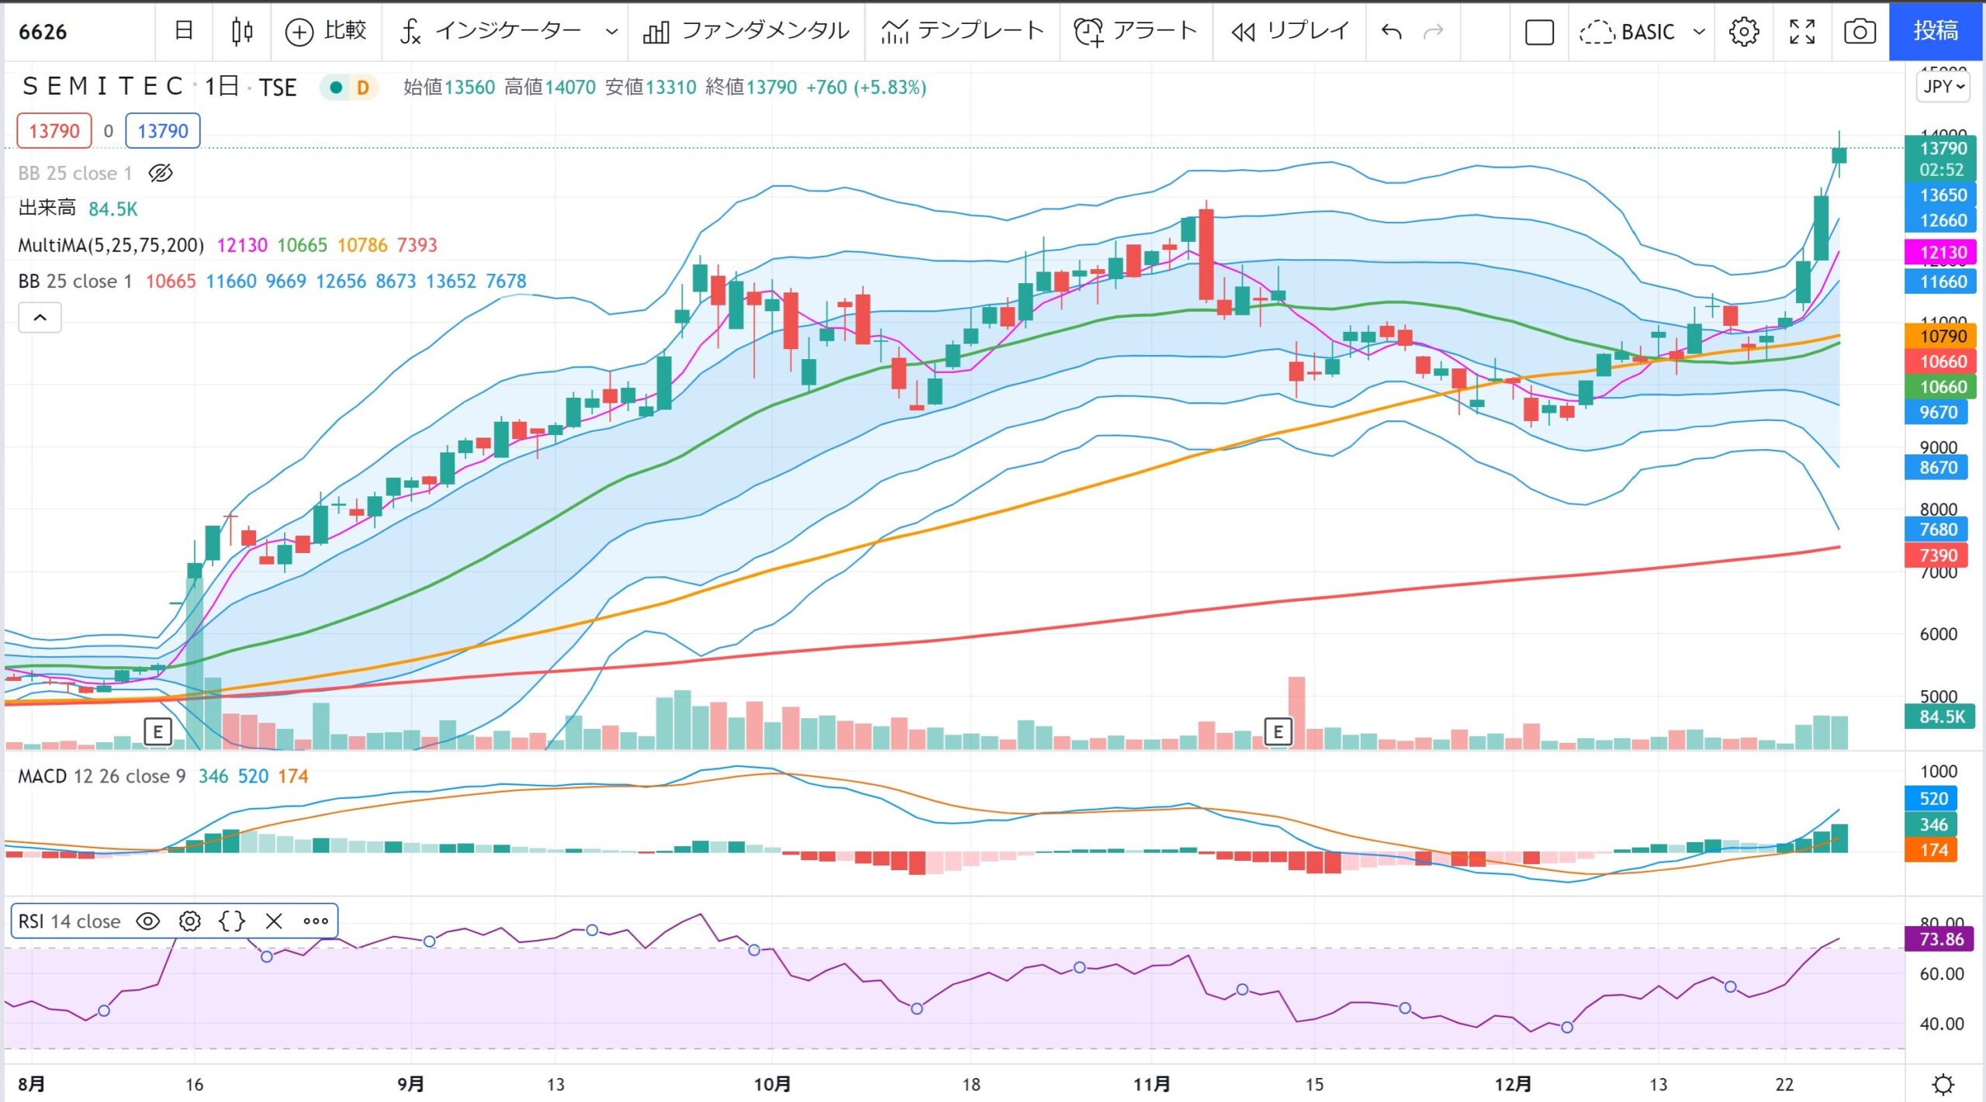Remove the RSI indicator with X

point(274,921)
